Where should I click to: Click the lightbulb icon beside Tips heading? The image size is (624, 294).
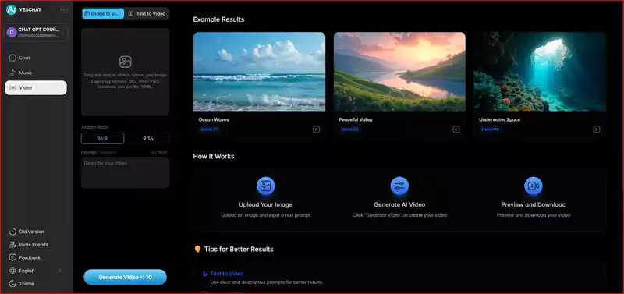point(197,250)
